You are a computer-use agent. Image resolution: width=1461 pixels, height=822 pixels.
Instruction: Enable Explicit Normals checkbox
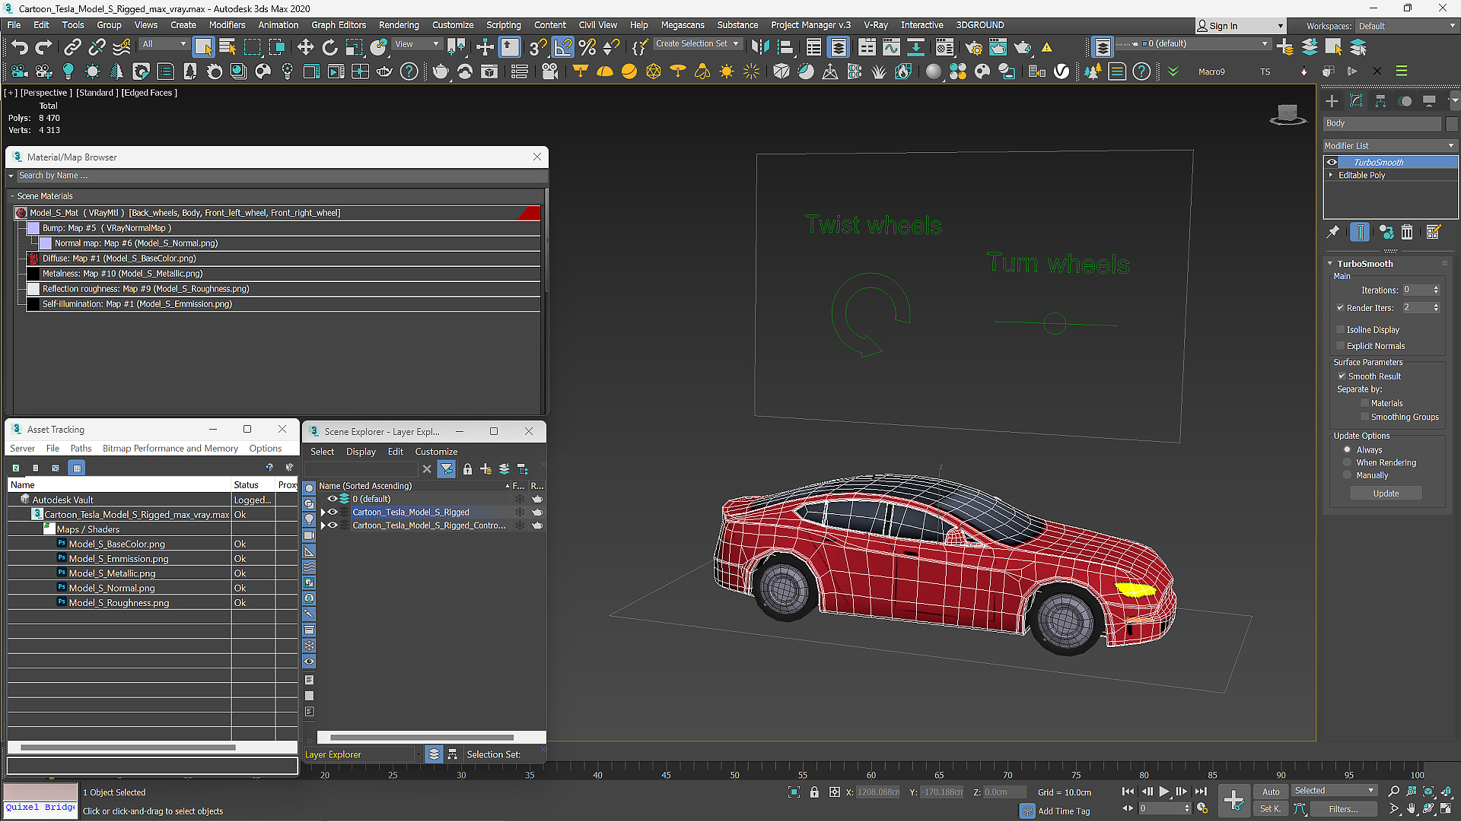tap(1341, 346)
